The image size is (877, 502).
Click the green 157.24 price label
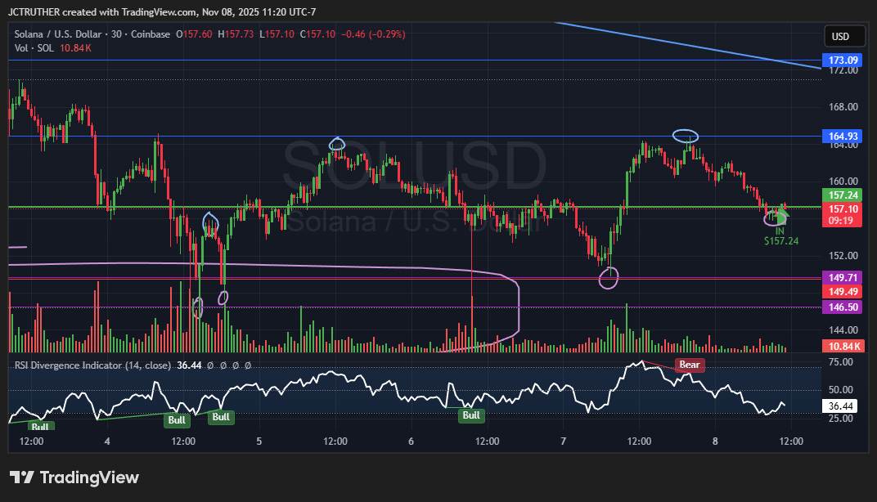coord(843,195)
